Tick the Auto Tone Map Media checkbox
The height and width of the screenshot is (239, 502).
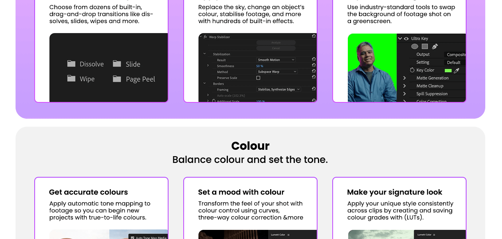(x=133, y=237)
